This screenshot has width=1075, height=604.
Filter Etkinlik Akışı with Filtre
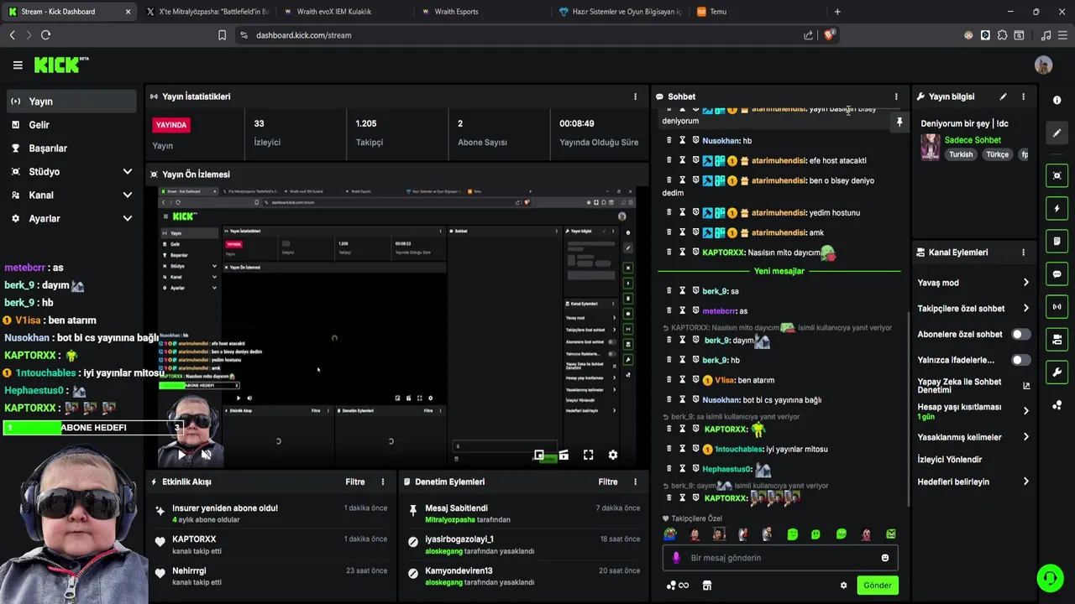(x=355, y=482)
